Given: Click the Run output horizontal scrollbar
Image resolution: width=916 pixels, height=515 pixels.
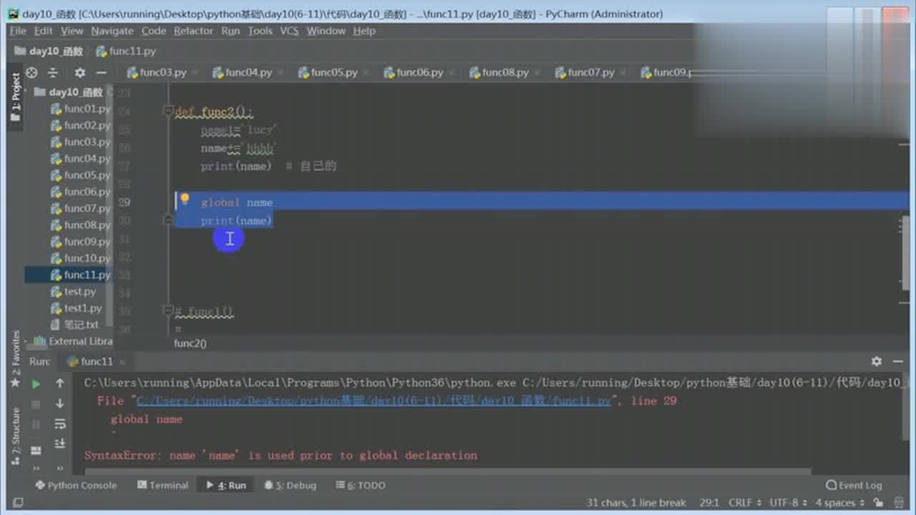Looking at the screenshot, I should [x=447, y=471].
